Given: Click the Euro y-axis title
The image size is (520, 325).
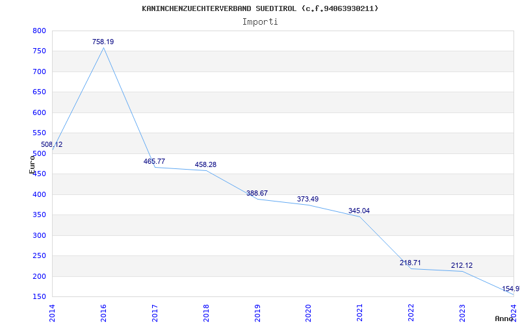Looking at the screenshot, I should (32, 164).
